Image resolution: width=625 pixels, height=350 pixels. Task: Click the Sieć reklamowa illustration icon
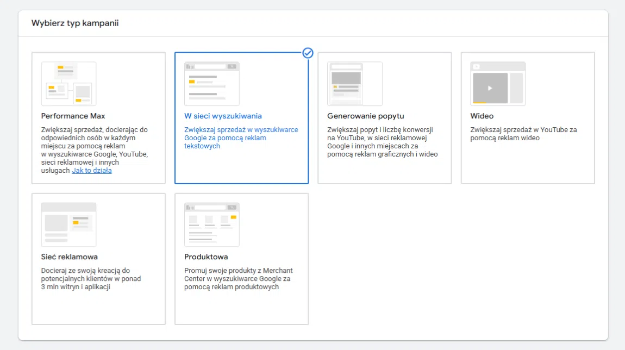(x=68, y=224)
